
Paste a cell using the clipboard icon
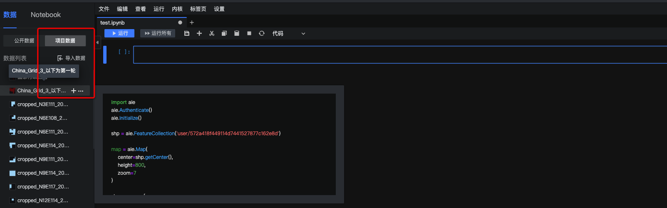tap(237, 33)
